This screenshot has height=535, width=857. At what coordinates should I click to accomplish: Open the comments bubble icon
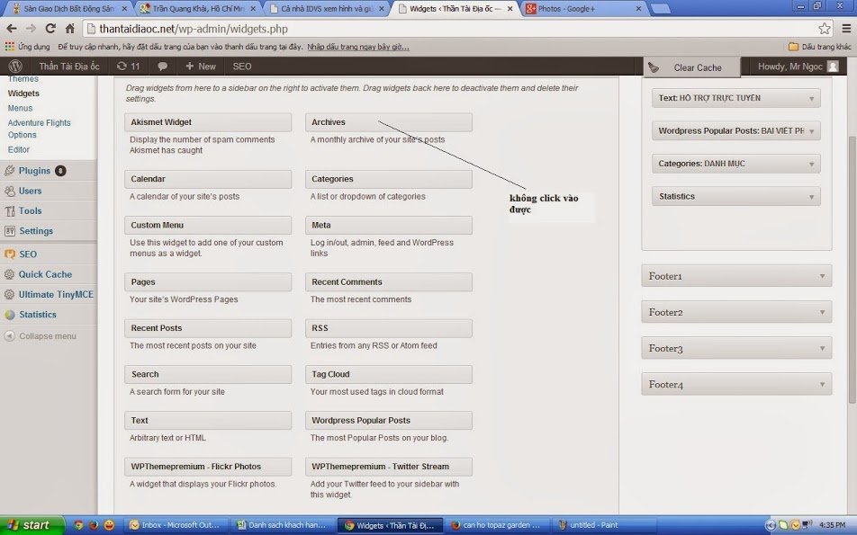162,66
